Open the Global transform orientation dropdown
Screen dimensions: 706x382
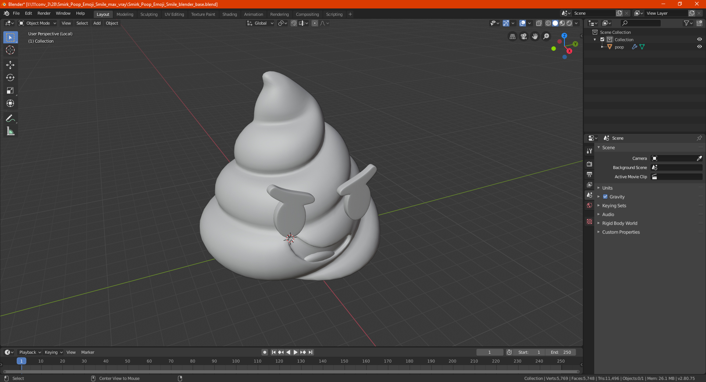[x=260, y=23]
